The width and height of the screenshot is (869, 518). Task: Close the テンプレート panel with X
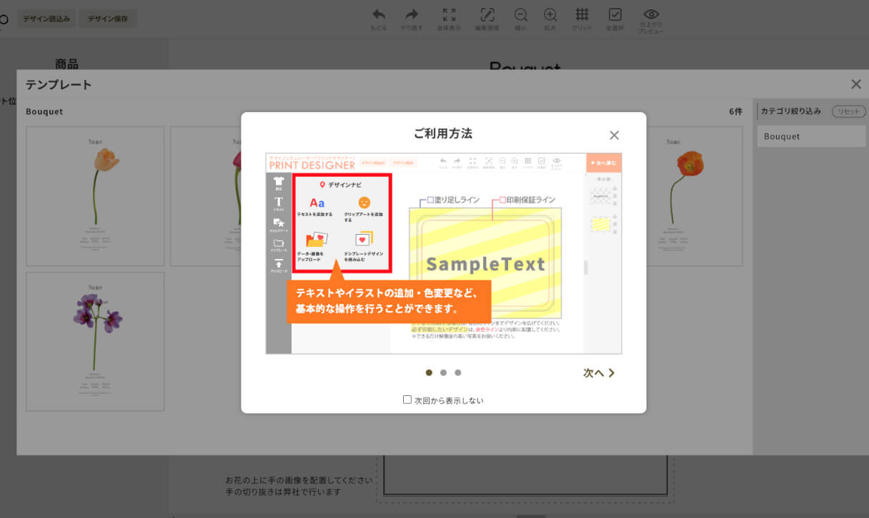tap(856, 84)
